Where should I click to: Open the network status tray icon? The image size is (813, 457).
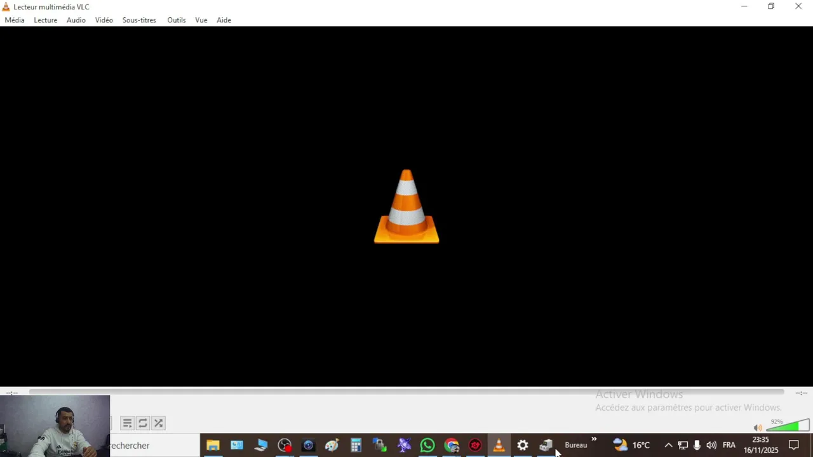pyautogui.click(x=683, y=446)
